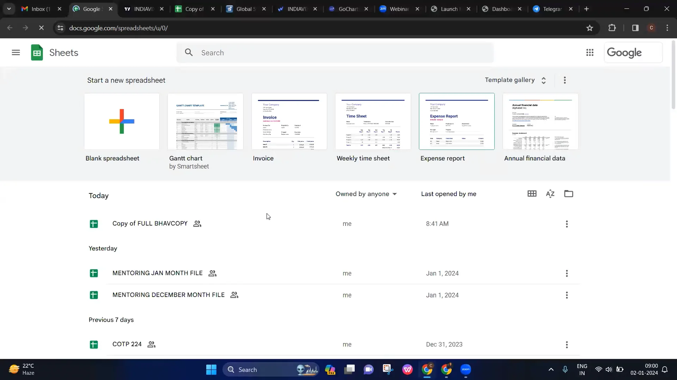Open the Google apps grid

pyautogui.click(x=590, y=53)
